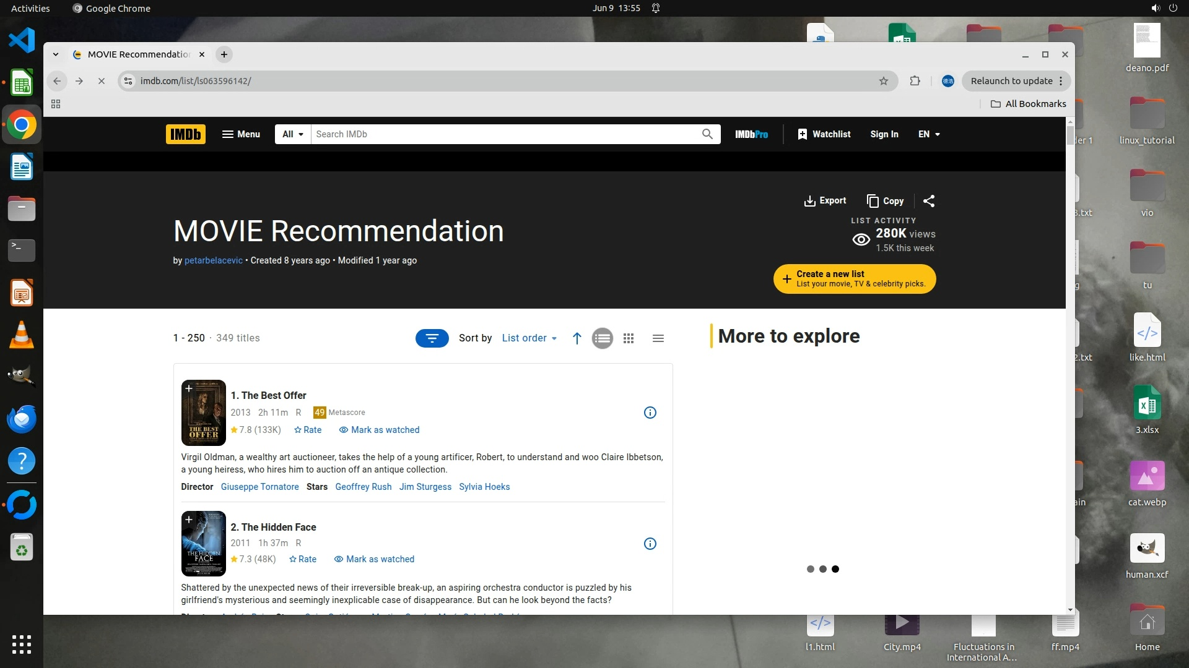Click the filter icon beside Sort by

pyautogui.click(x=432, y=338)
